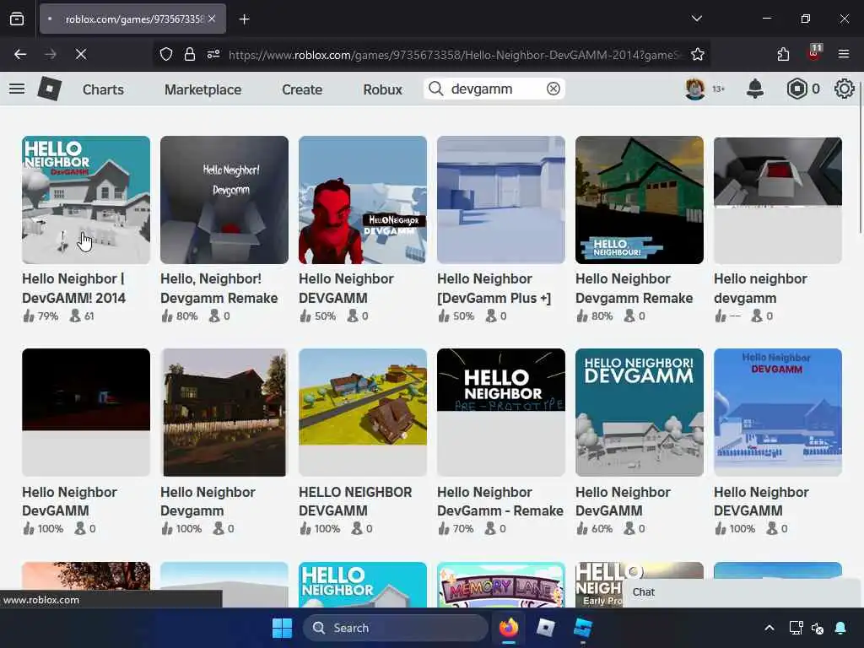Click the 61 players count text
This screenshot has width=864, height=648.
point(89,316)
